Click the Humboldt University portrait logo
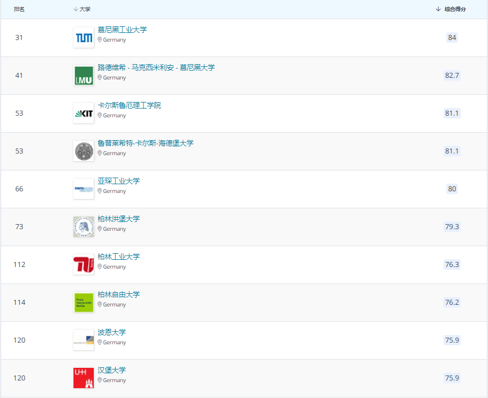The width and height of the screenshot is (488, 398). [83, 227]
